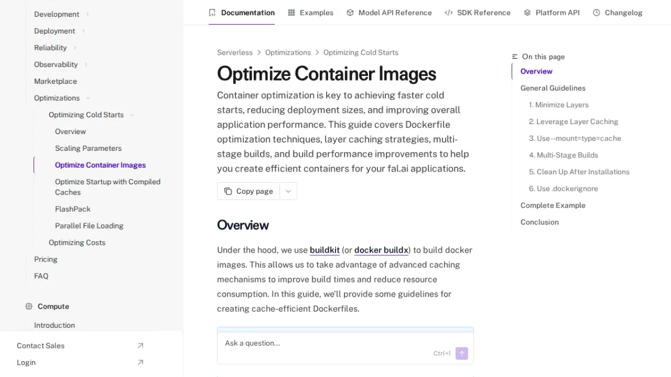Click the On this page list icon
The width and height of the screenshot is (671, 377).
tap(515, 56)
